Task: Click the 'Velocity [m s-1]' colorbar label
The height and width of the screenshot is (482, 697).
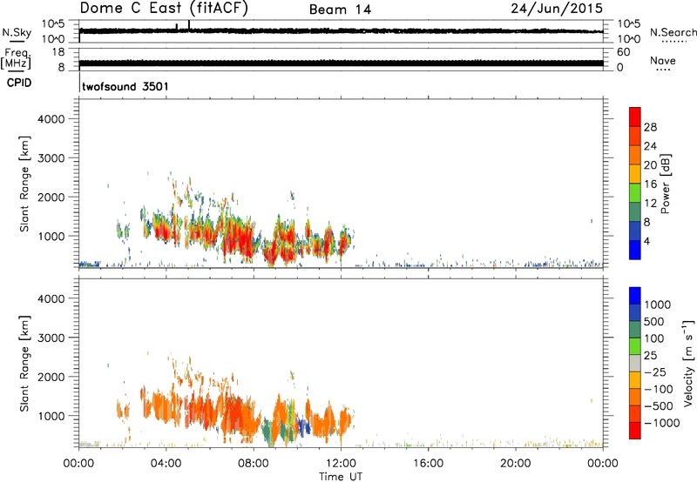Action: pos(688,363)
